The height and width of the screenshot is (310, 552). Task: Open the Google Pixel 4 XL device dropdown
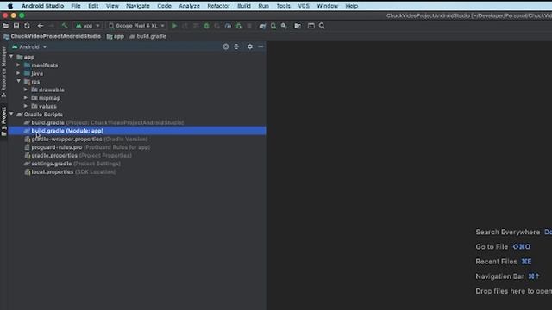point(136,26)
